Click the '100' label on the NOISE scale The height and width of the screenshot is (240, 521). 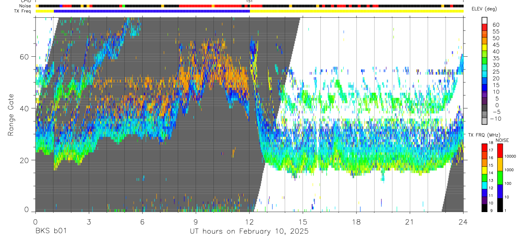pos(508,183)
